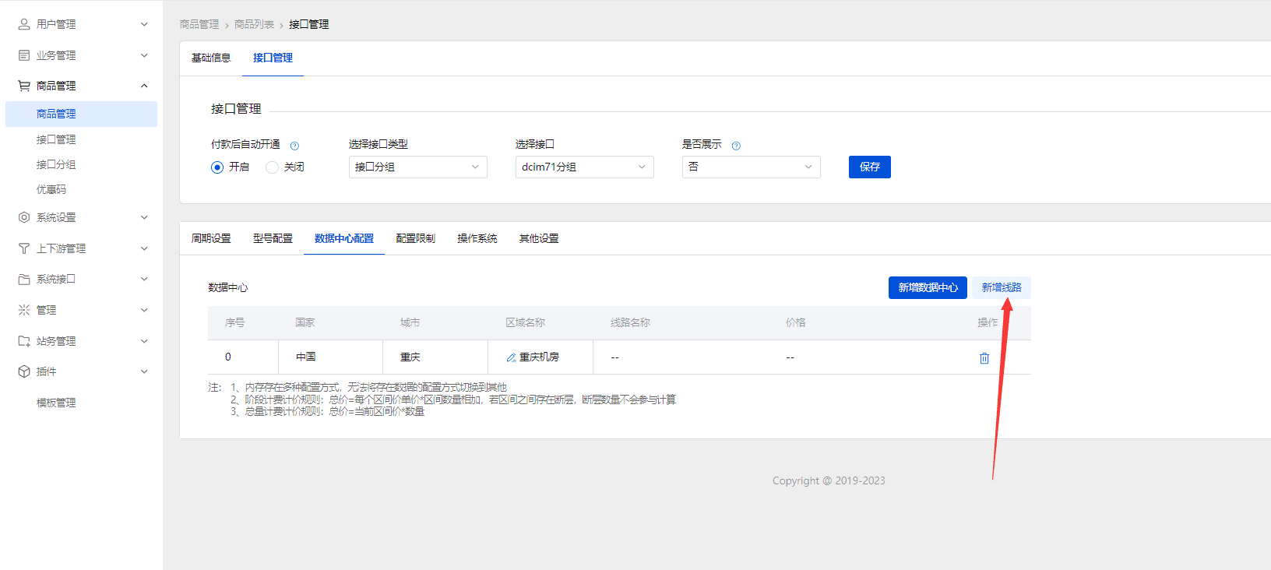
Task: Open 接口管理 in the sidebar submenu
Action: point(56,139)
